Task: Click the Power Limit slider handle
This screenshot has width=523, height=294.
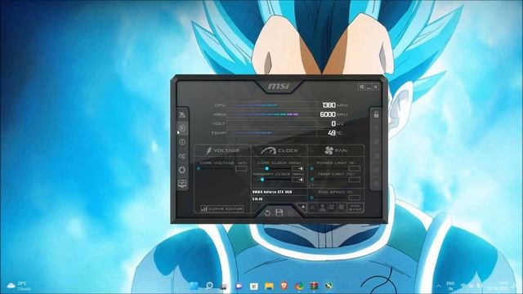Action: pyautogui.click(x=312, y=169)
